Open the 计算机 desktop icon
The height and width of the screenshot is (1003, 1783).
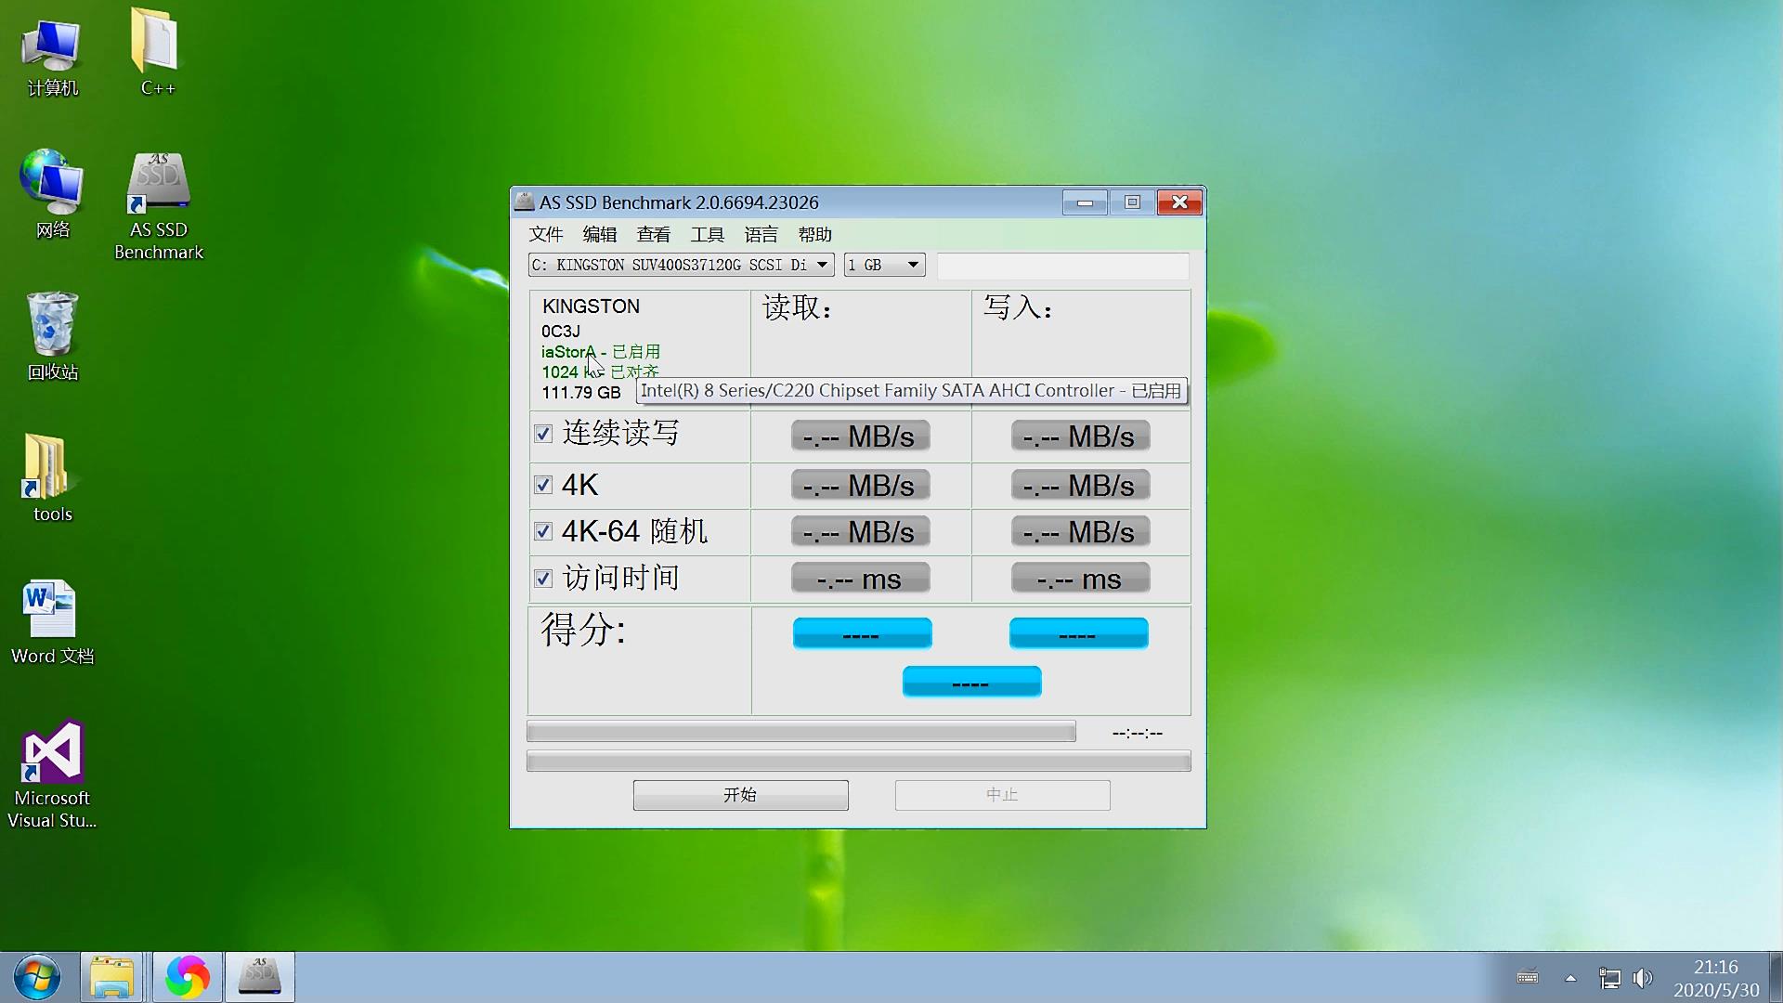51,46
